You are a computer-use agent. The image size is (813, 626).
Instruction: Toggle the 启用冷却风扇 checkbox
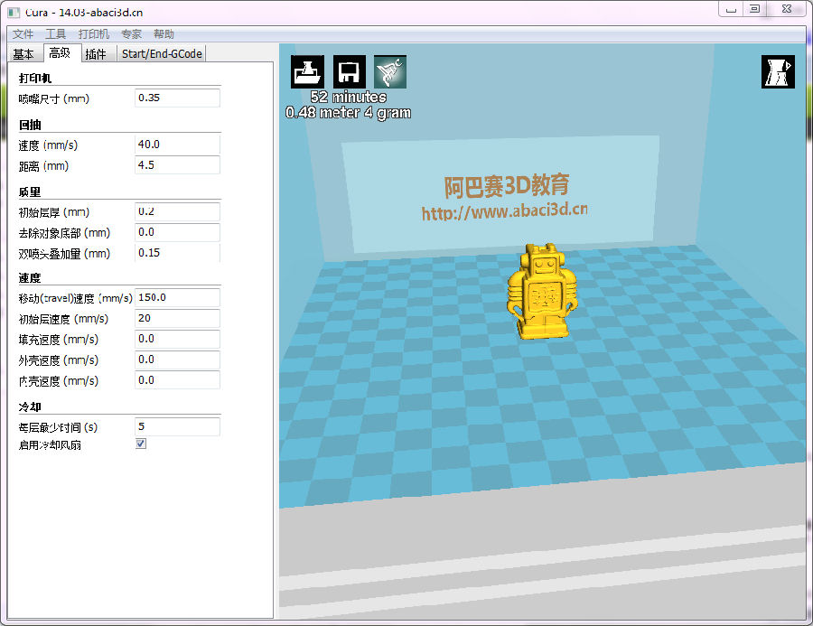tap(141, 444)
